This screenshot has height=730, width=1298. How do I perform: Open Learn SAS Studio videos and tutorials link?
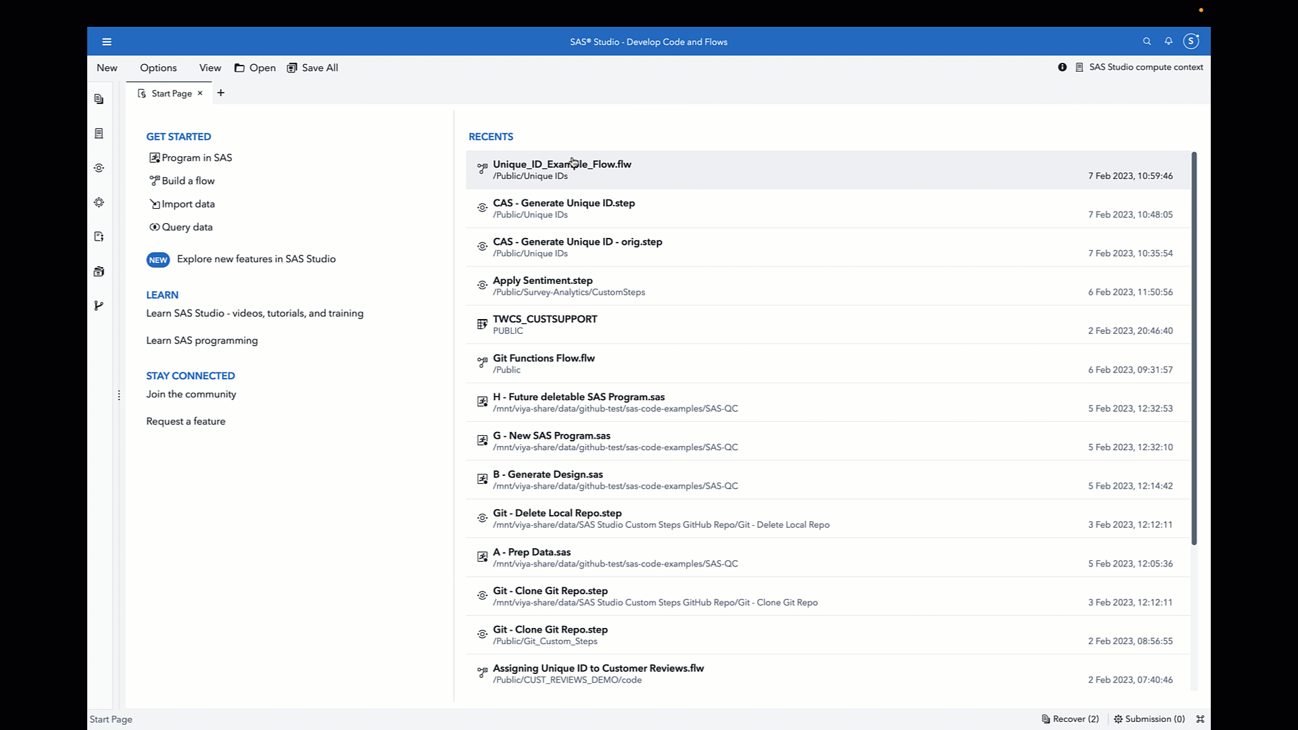click(x=255, y=313)
